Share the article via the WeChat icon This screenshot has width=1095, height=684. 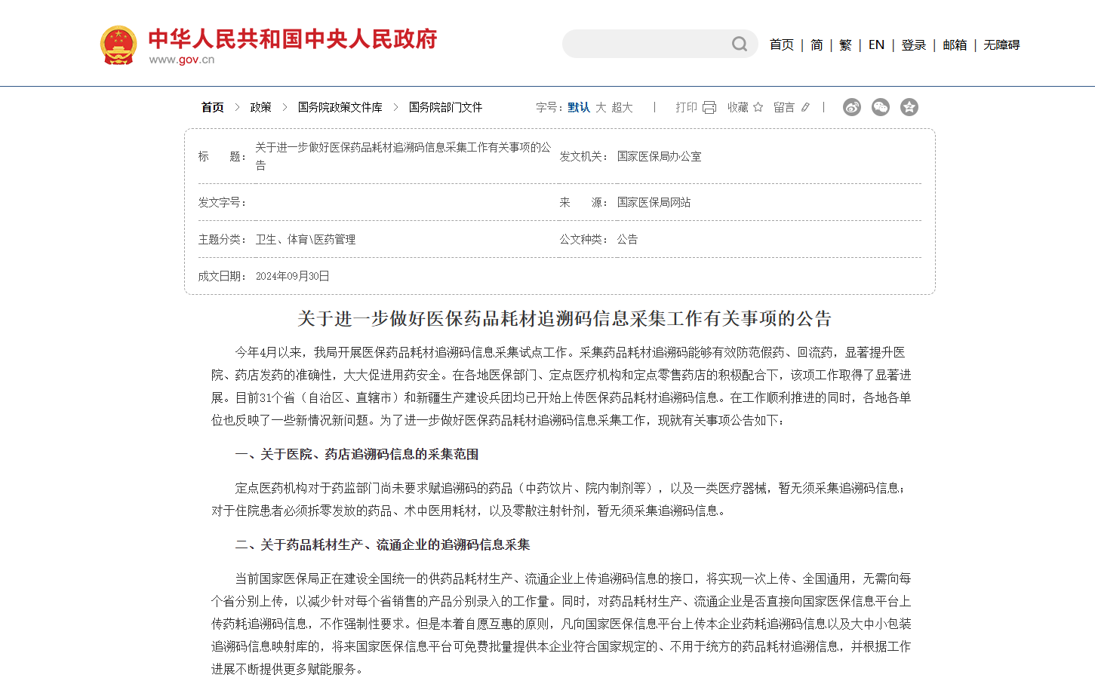[x=880, y=107]
